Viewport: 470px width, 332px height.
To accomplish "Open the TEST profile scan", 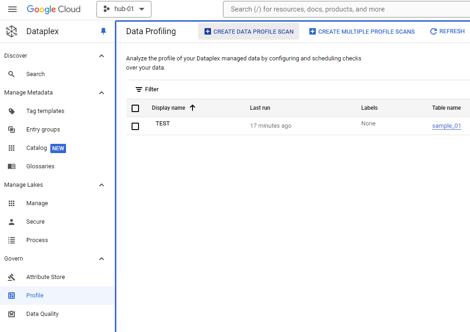I will click(163, 124).
